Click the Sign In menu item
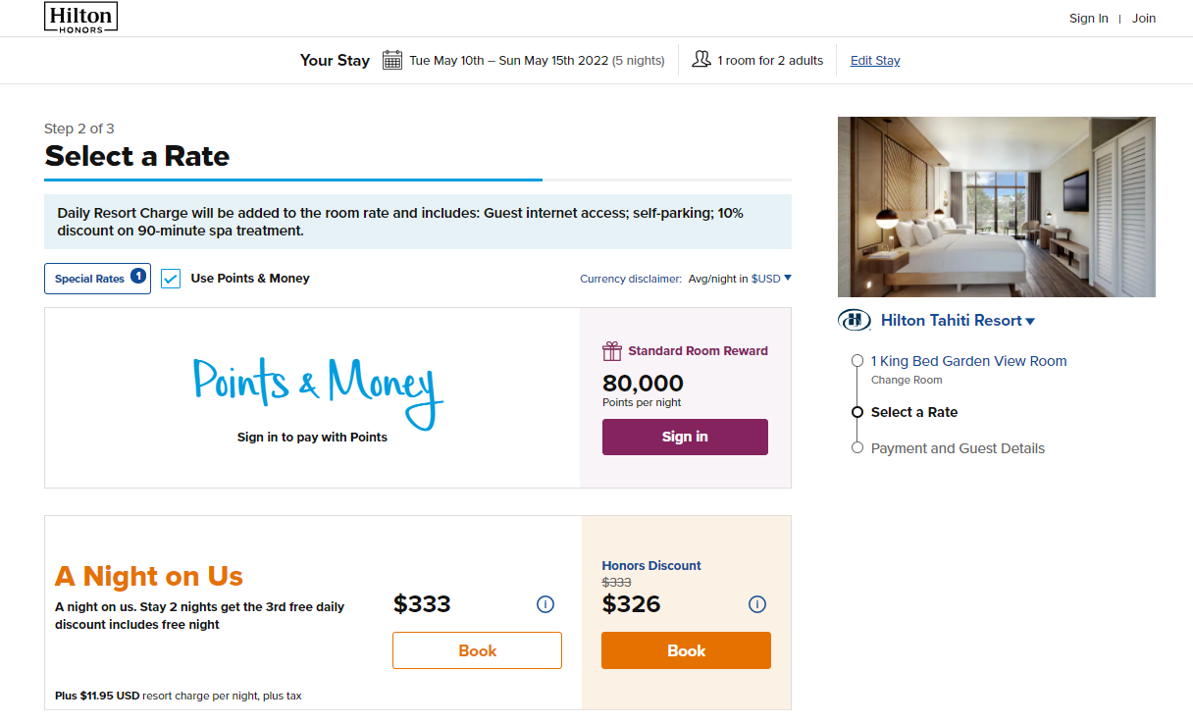The height and width of the screenshot is (724, 1193). [x=1089, y=18]
